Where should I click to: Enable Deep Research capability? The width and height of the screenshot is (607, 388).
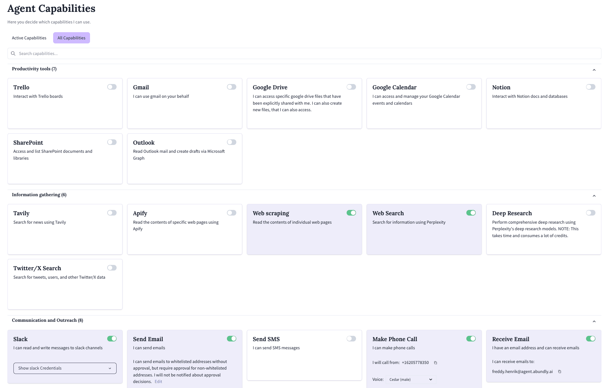[591, 213]
